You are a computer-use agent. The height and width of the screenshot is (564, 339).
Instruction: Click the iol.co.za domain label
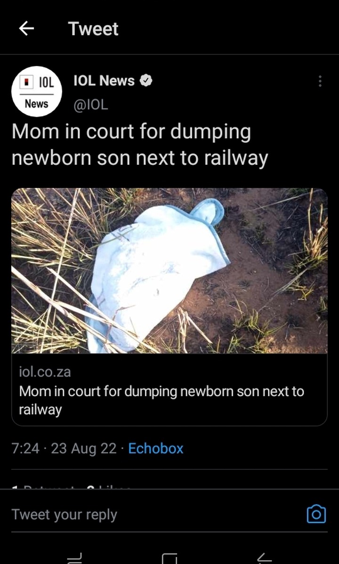(45, 372)
